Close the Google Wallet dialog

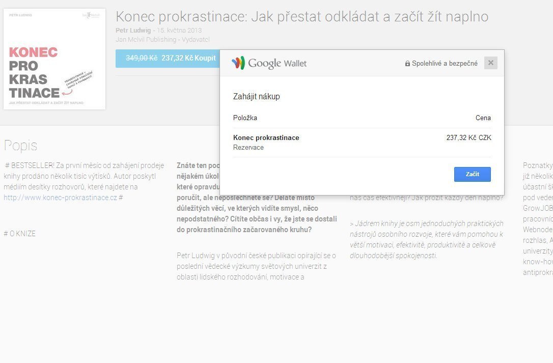pos(490,63)
